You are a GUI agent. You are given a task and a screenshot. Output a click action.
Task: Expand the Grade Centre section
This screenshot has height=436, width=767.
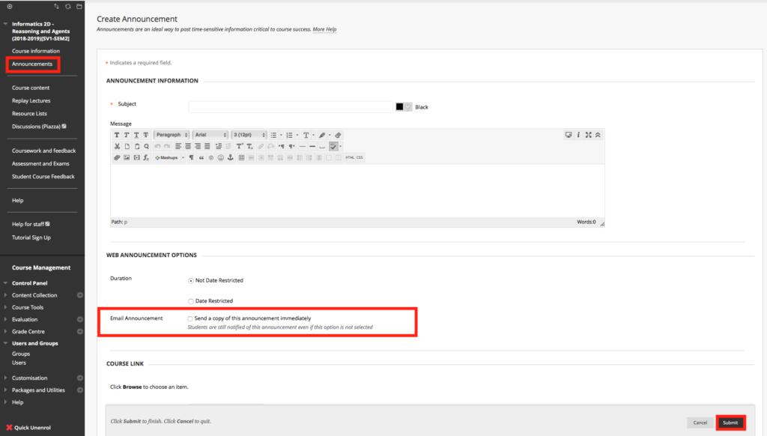(5, 331)
